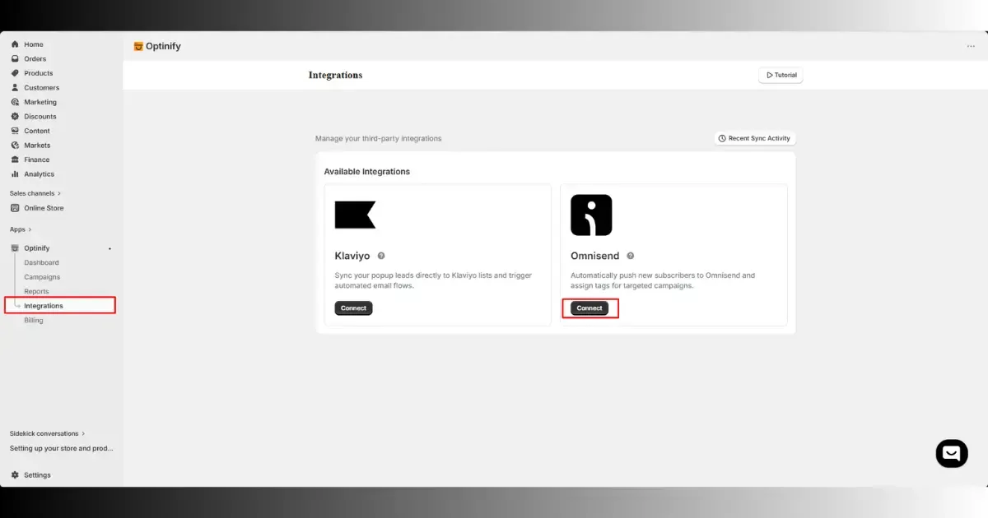Viewport: 988px width, 518px height.
Task: Click the Integrations page title
Action: click(x=335, y=75)
